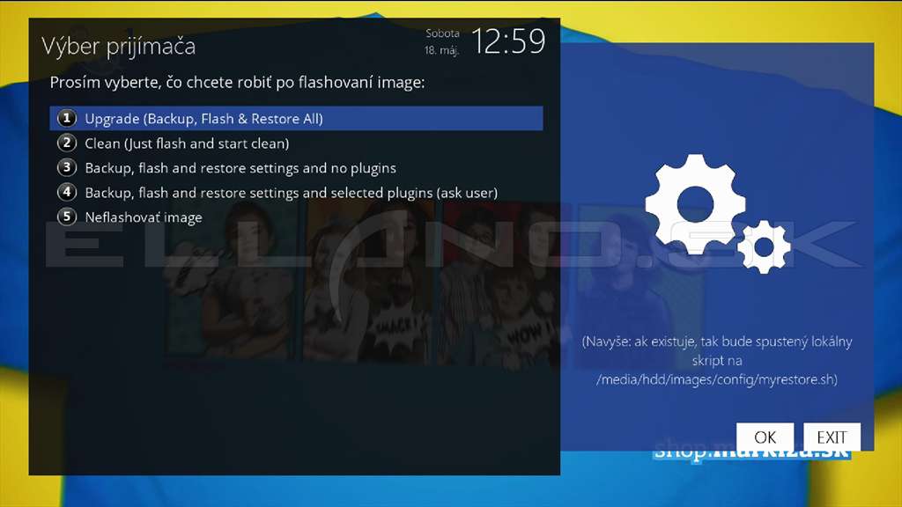
Task: Select Neflashovať image option
Action: coord(296,217)
